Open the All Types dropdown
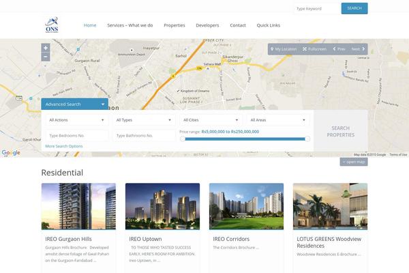This screenshot has height=273, width=409. tap(144, 120)
